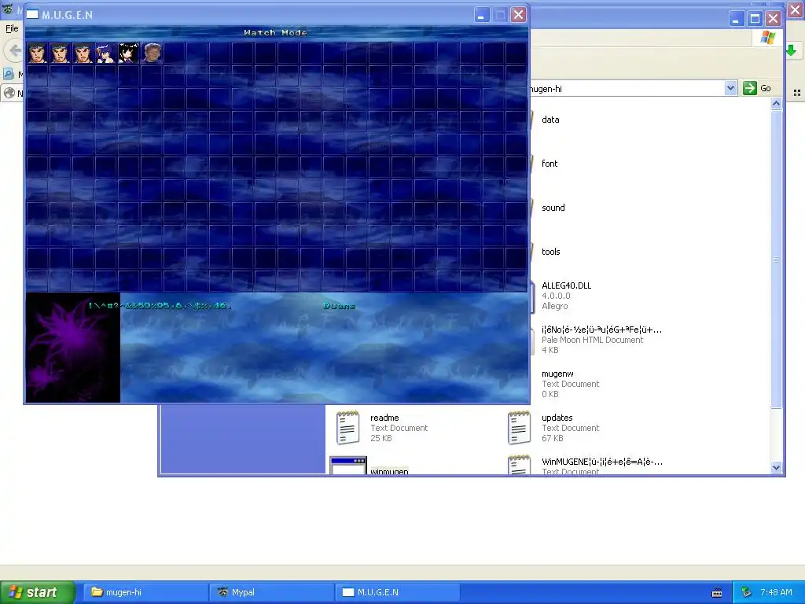The height and width of the screenshot is (604, 805).
Task: Expand the address bar dropdown
Action: point(730,88)
